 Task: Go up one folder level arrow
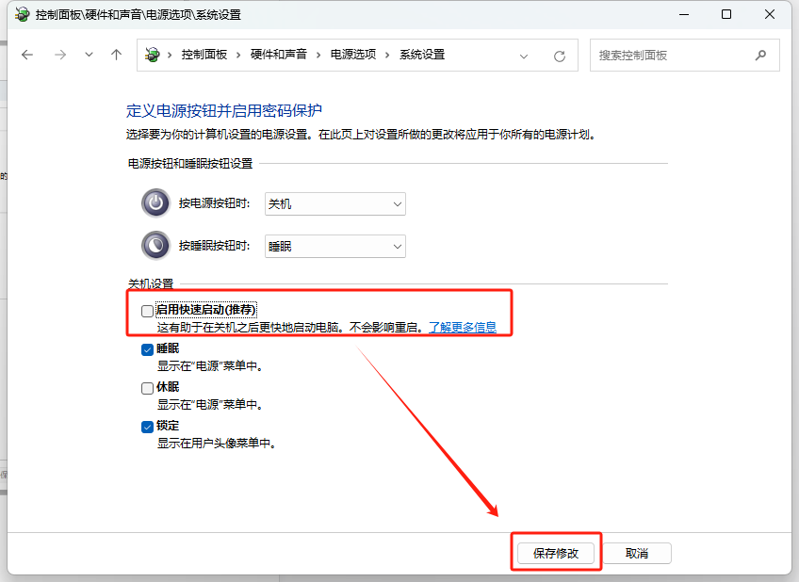click(x=116, y=55)
